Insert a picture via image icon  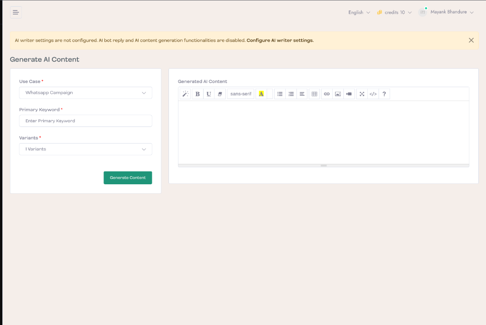pos(338,94)
